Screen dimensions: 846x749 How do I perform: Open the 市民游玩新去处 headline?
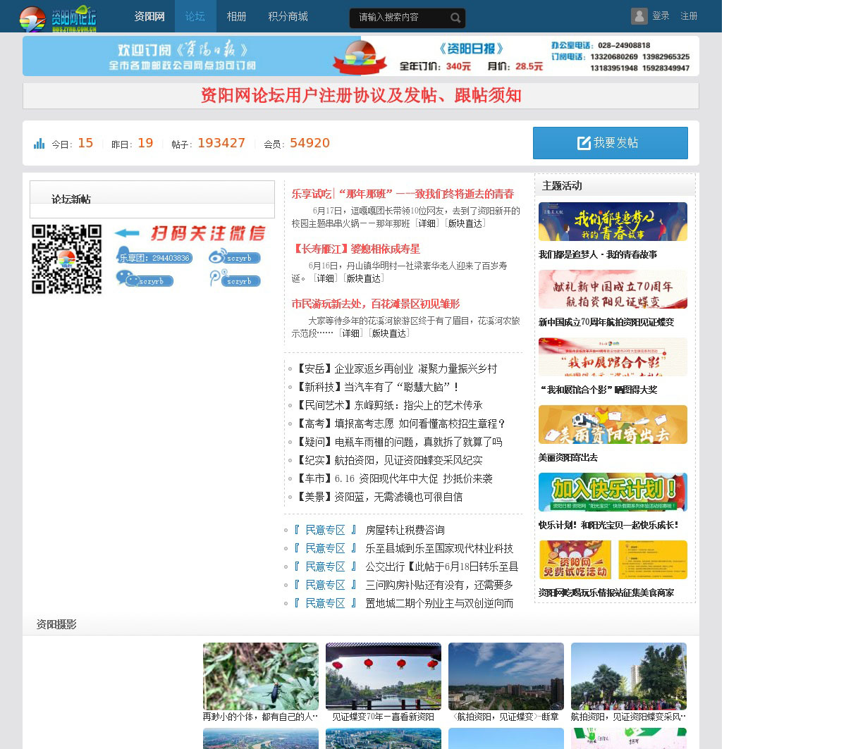click(376, 304)
